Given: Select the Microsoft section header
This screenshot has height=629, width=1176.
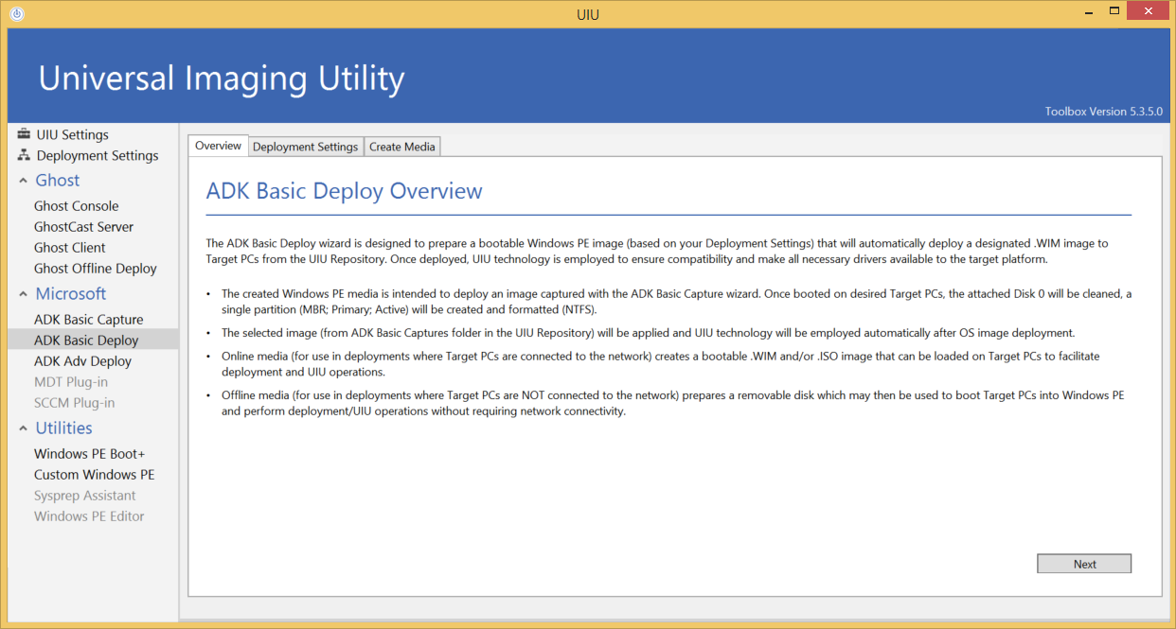Looking at the screenshot, I should coord(71,293).
